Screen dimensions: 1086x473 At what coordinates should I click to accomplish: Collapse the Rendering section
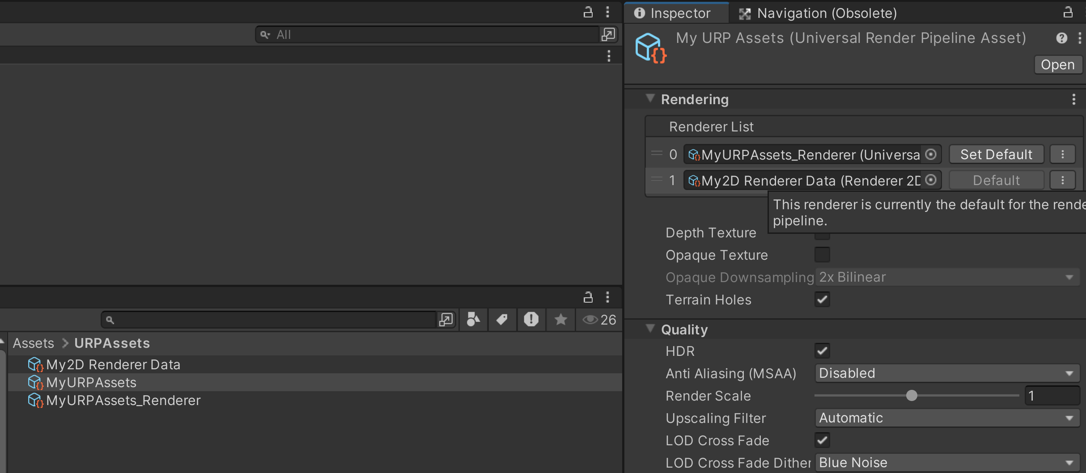(650, 98)
